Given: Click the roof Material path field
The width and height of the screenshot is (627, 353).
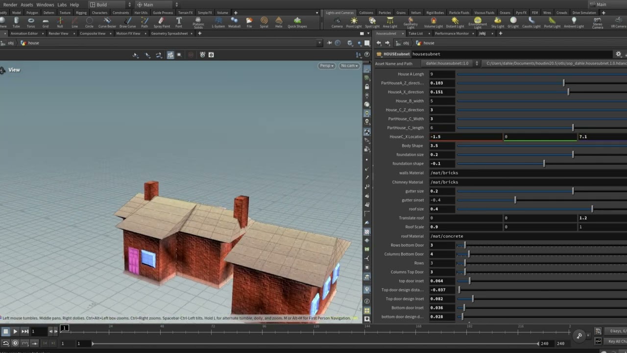Looking at the screenshot, I should [528, 236].
